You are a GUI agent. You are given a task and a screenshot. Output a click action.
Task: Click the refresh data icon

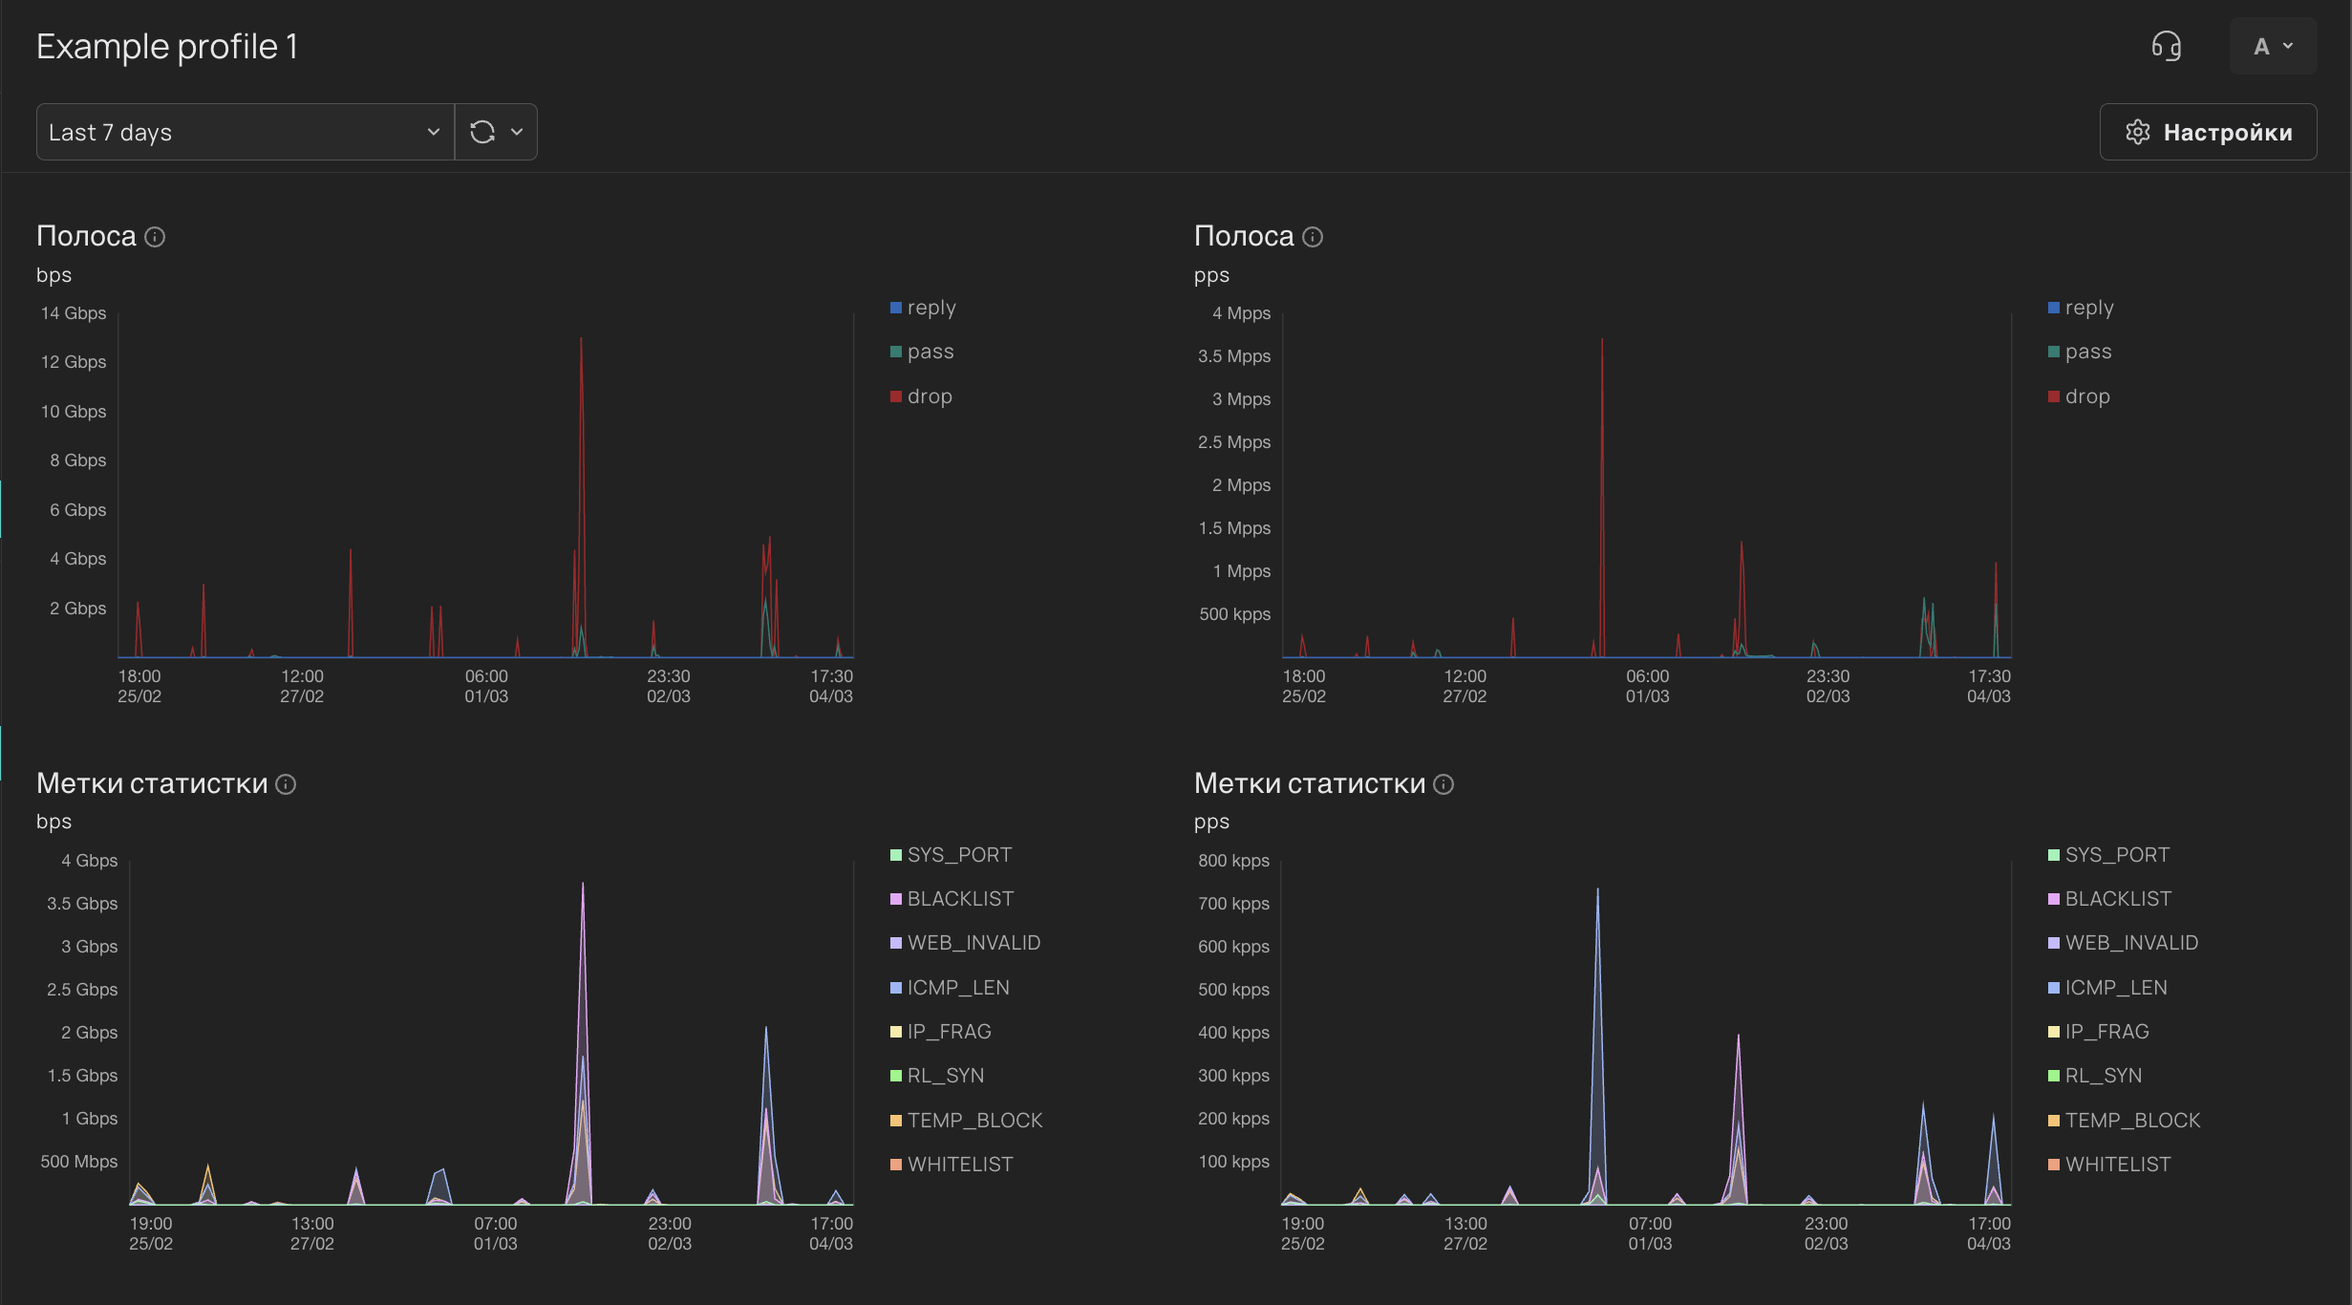point(482,132)
